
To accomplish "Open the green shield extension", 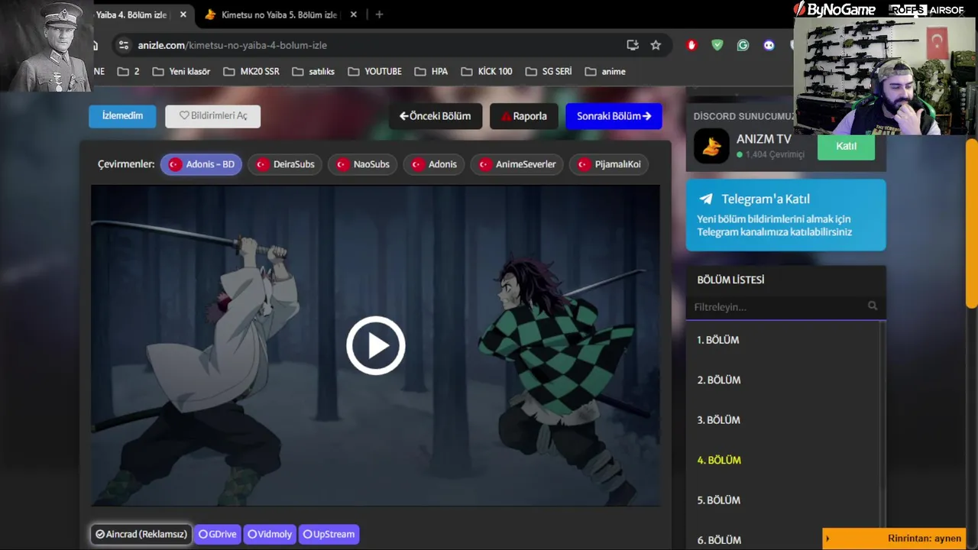I will pyautogui.click(x=717, y=45).
